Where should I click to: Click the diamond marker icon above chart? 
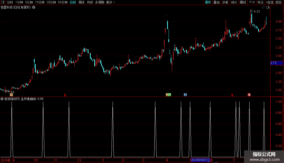(x=263, y=8)
